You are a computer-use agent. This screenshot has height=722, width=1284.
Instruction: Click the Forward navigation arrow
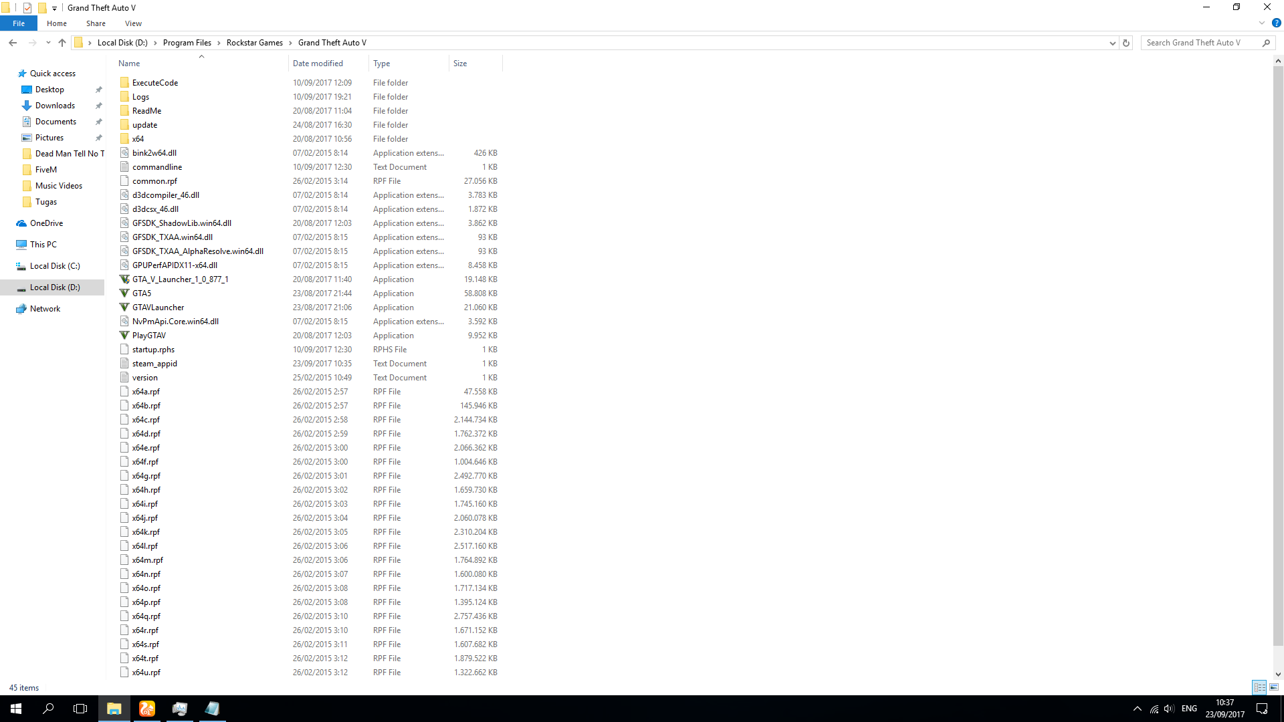[32, 43]
